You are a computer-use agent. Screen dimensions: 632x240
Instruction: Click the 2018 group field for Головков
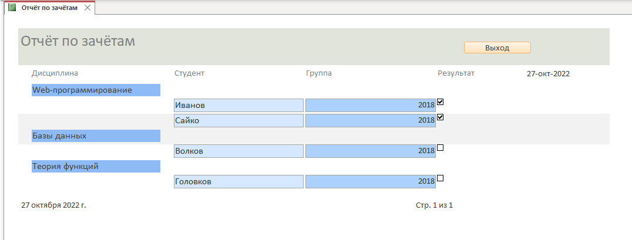point(371,181)
